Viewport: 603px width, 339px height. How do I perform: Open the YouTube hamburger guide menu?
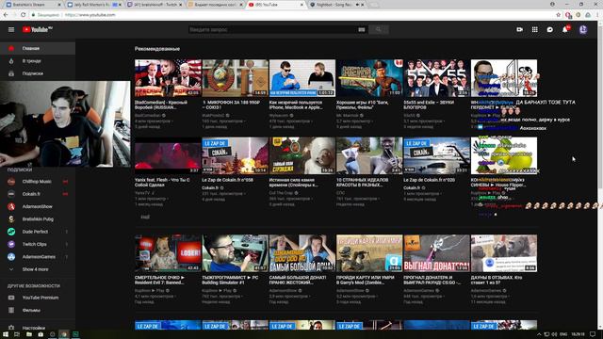tap(11, 29)
